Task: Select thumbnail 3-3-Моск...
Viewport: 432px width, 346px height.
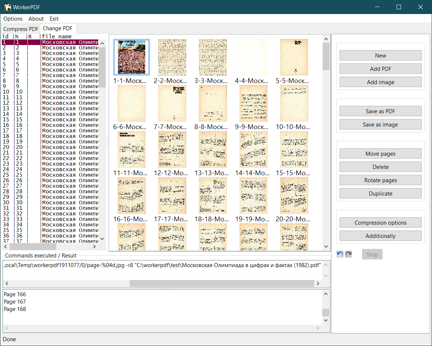Action: coord(213,57)
